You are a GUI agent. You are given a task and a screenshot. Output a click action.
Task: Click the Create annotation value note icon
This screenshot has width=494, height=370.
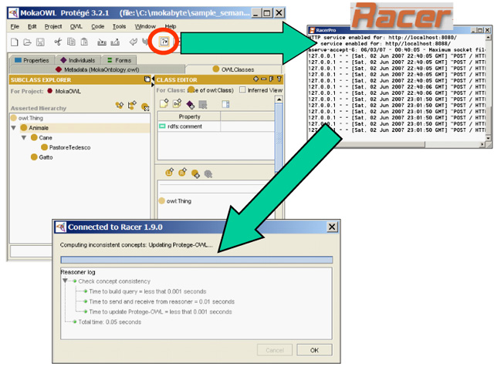[164, 103]
